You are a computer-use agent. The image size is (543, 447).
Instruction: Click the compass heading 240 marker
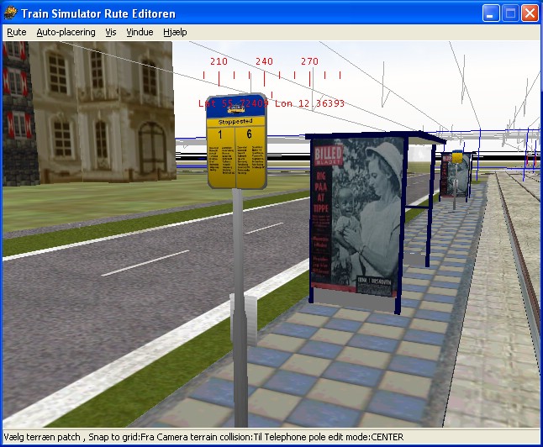(264, 61)
